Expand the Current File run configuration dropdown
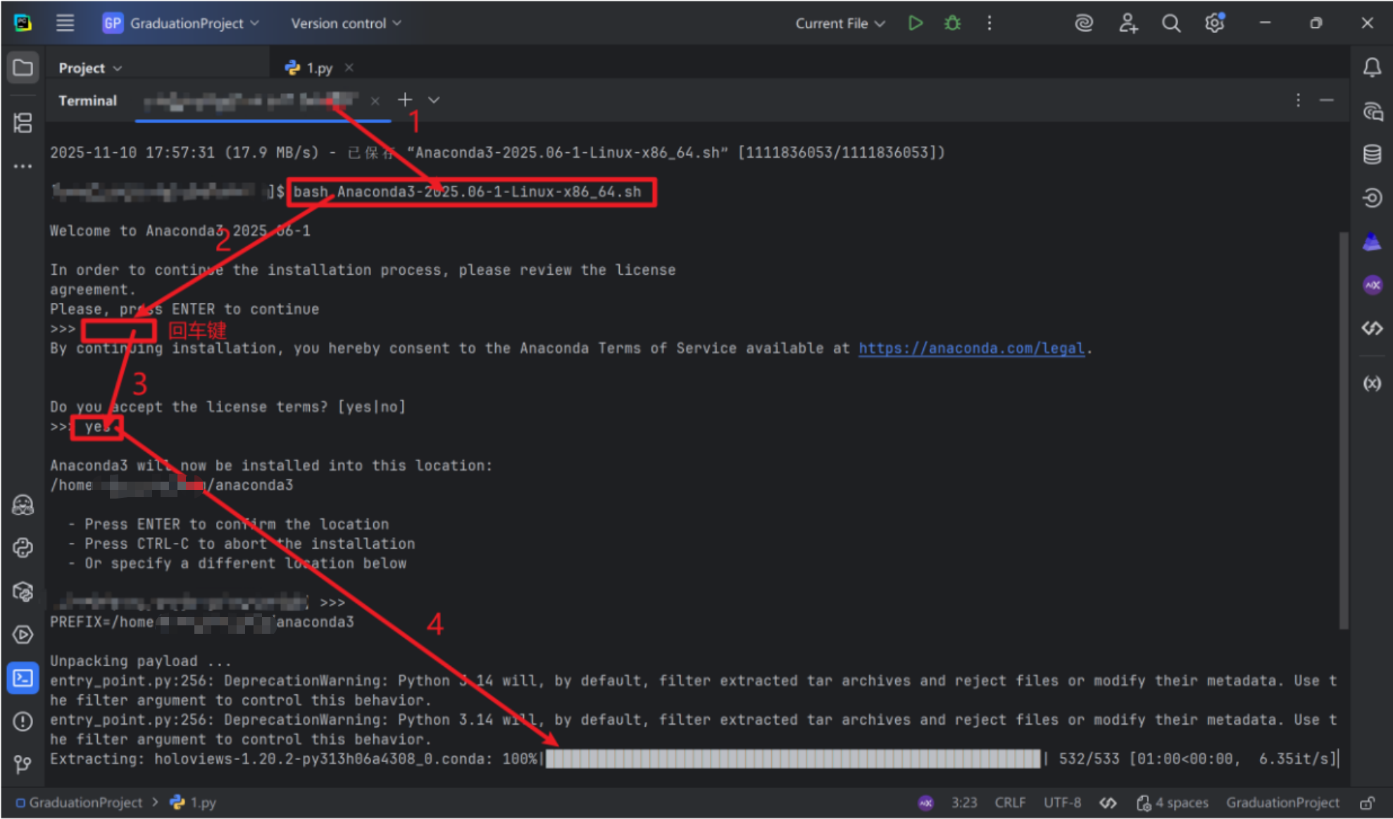1393x819 pixels. (839, 23)
